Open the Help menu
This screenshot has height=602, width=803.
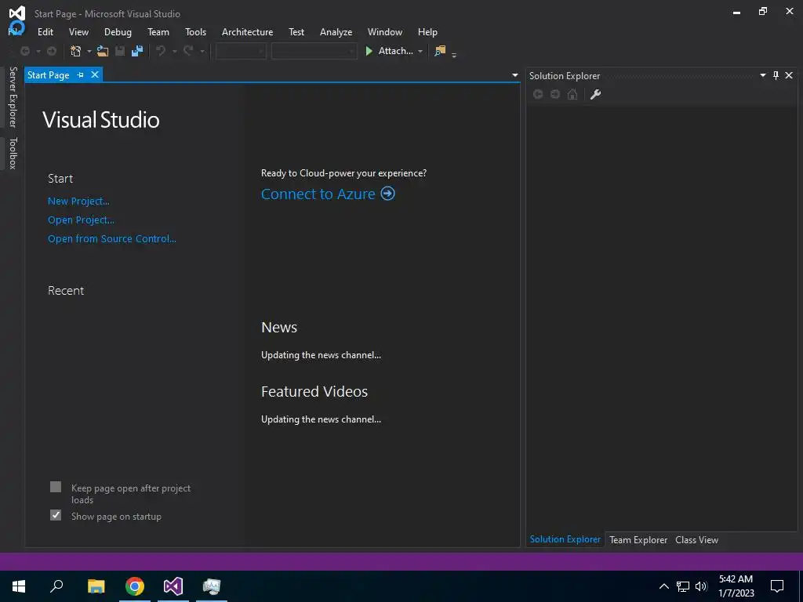(427, 31)
